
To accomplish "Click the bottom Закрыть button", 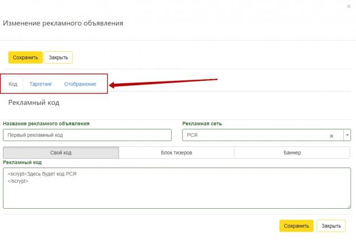I will pos(331,226).
